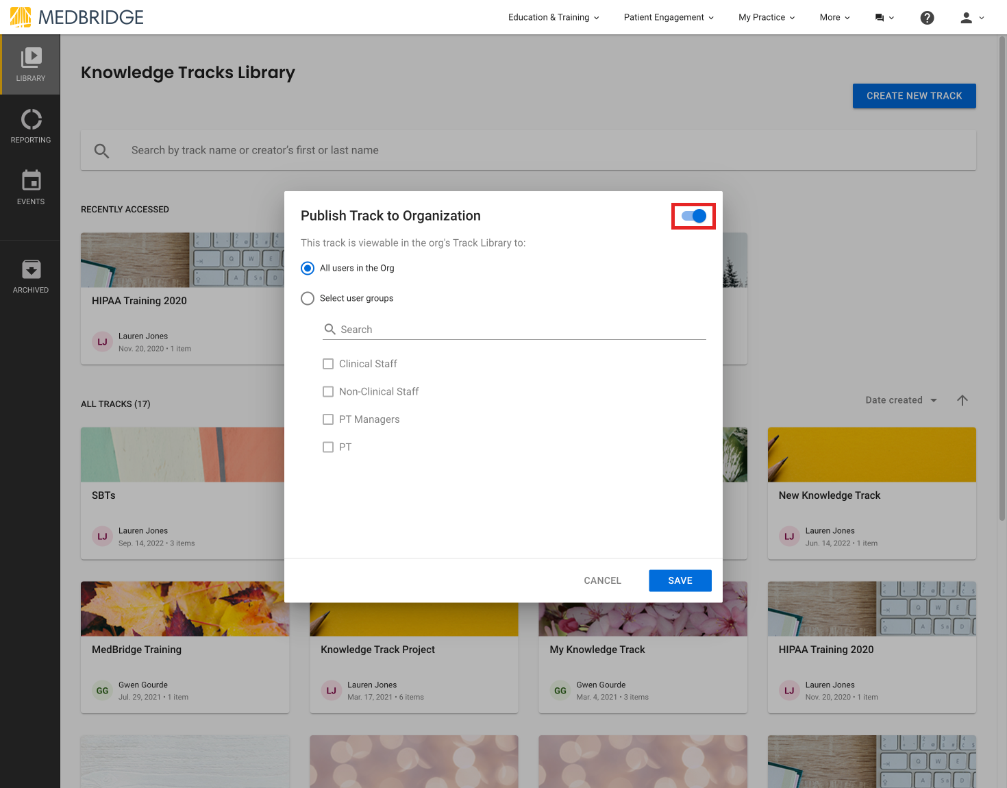
Task: Click the CREATE NEW TRACK button
Action: (x=914, y=96)
